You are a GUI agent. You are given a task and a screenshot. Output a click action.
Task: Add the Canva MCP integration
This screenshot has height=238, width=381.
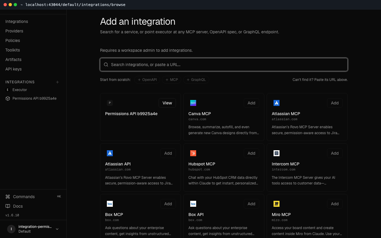click(252, 103)
